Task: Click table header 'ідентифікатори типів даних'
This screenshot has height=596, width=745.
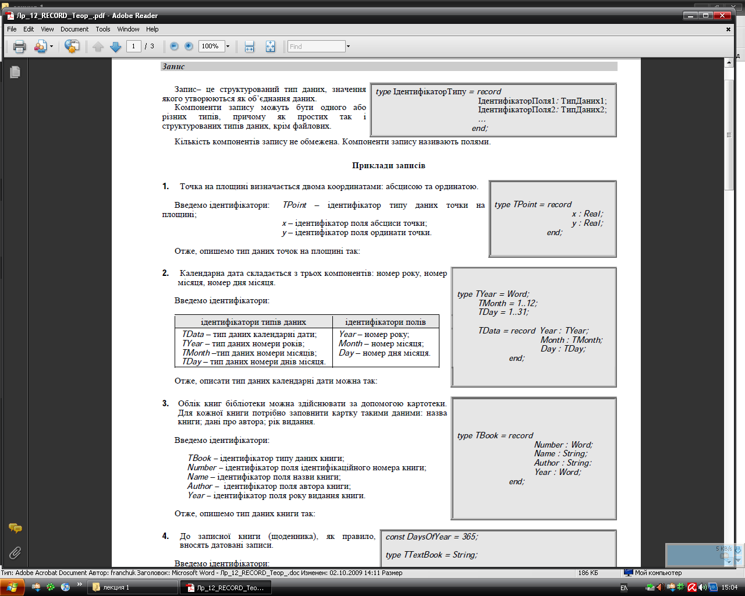Action: 253,322
